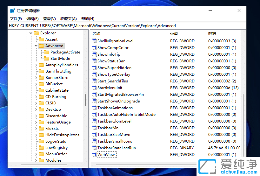Select the WebView value name
Viewport: 260px width, 176px height.
point(106,155)
